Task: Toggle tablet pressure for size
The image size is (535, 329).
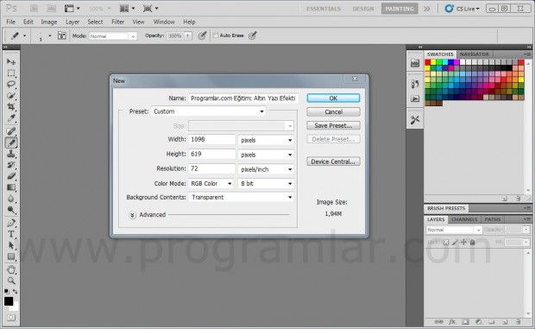Action: pos(252,35)
